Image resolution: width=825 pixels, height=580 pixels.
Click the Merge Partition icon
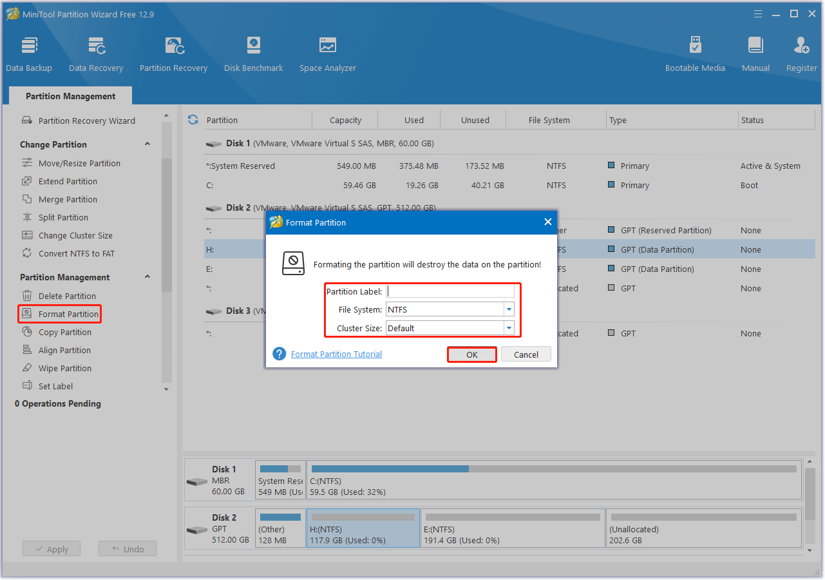click(x=27, y=199)
